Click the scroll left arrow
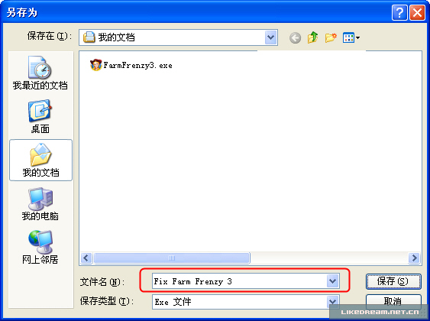Screen dimensions: 430x321 coord(86,258)
